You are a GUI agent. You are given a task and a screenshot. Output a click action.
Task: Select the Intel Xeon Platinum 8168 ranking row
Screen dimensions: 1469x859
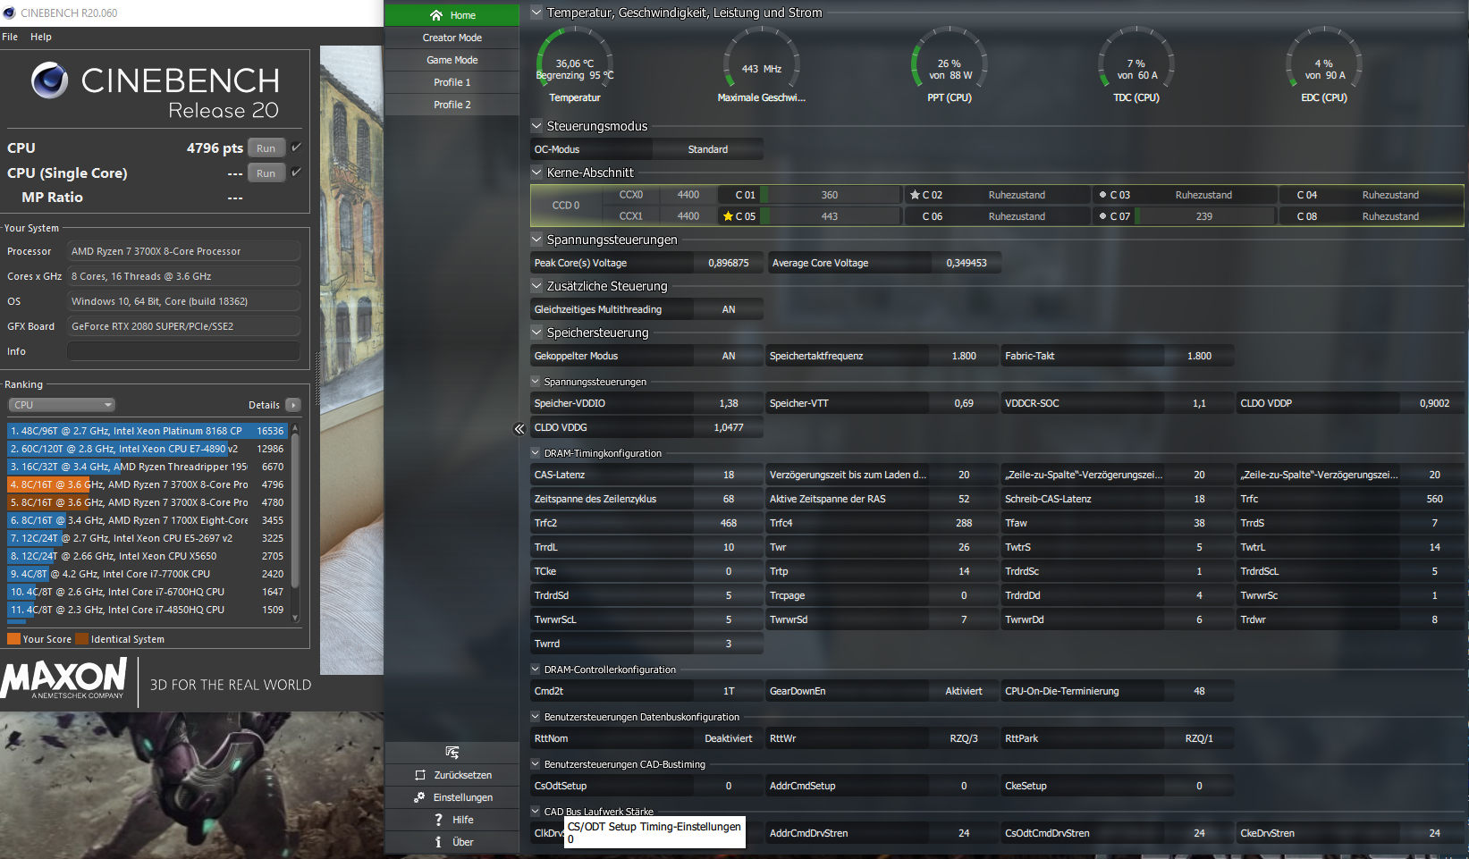click(147, 431)
